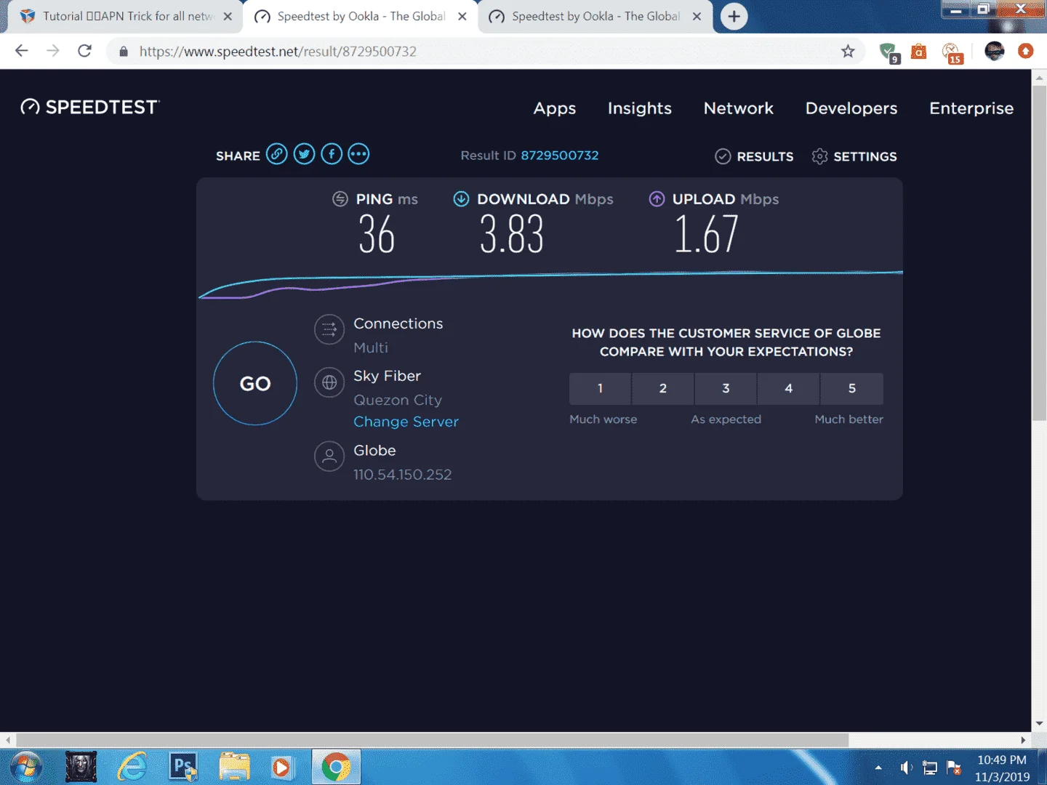Open a new browser tab
The height and width of the screenshot is (785, 1047).
[734, 16]
